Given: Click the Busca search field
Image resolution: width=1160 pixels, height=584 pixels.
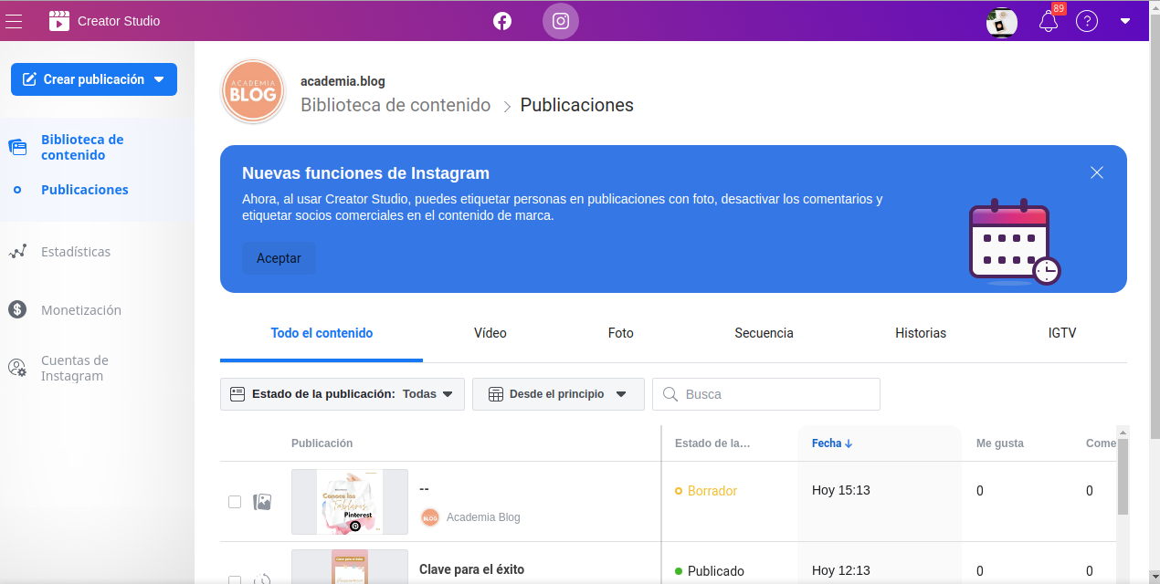Looking at the screenshot, I should [x=766, y=394].
